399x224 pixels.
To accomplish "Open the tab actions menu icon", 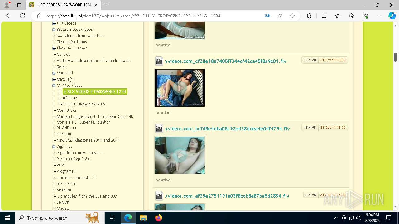I will [x=19, y=5].
